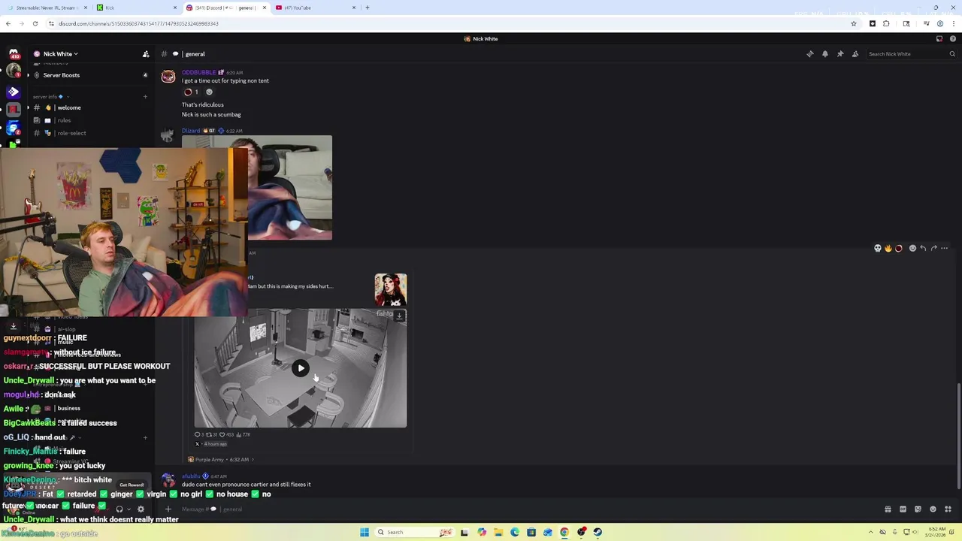This screenshot has width=962, height=541.
Task: Click the chat scrollbar thumb
Action: [959, 436]
